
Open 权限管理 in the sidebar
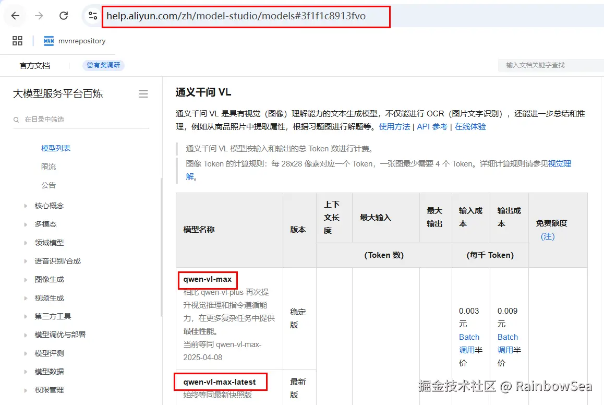click(49, 390)
